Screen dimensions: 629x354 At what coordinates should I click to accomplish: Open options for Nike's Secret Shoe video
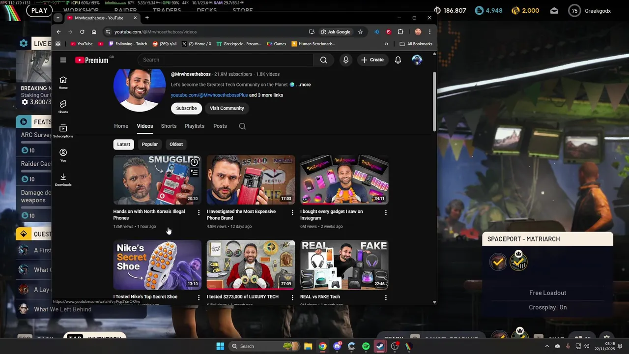(199, 297)
